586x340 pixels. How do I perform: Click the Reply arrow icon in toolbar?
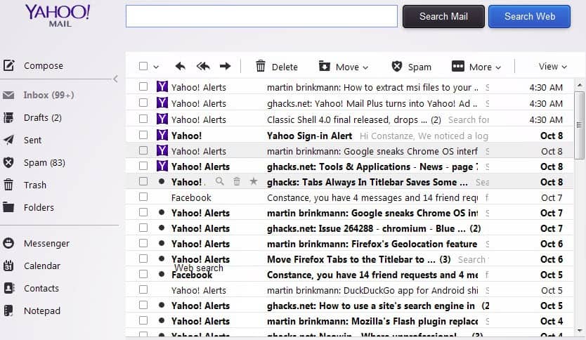[181, 66]
